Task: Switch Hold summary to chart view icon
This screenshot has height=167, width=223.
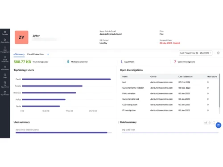Action: tap(206, 122)
